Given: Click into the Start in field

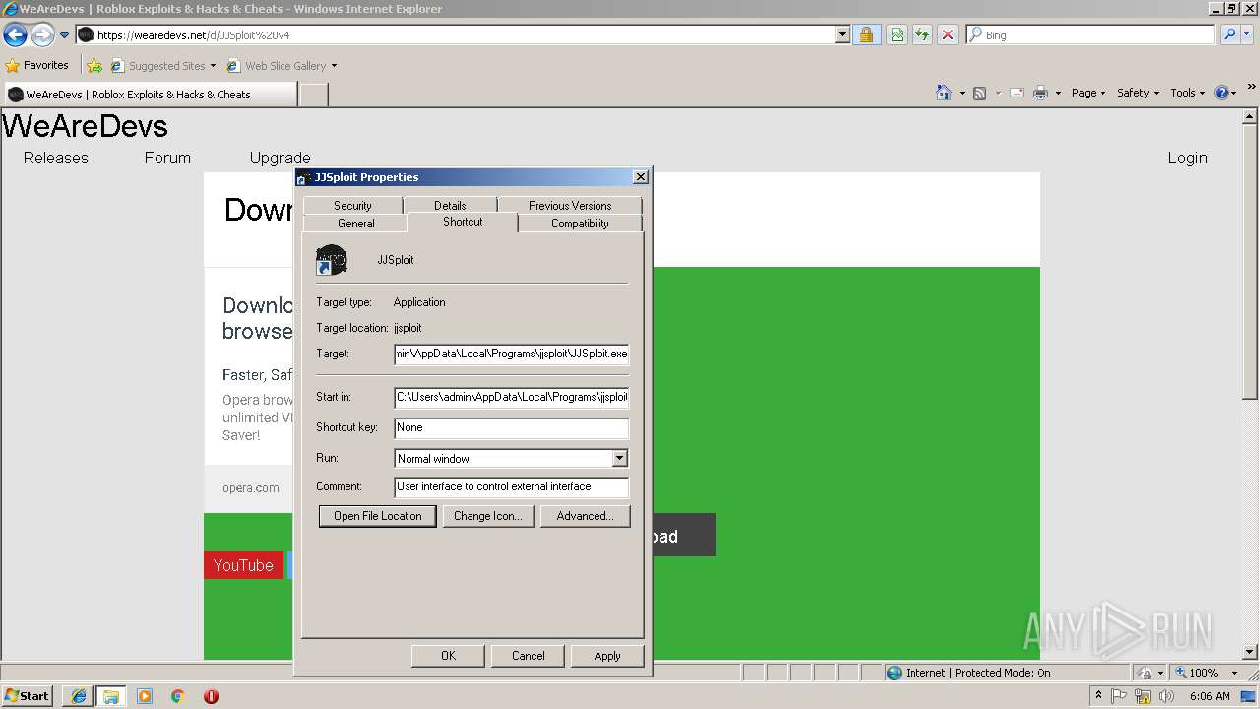Looking at the screenshot, I should (511, 397).
